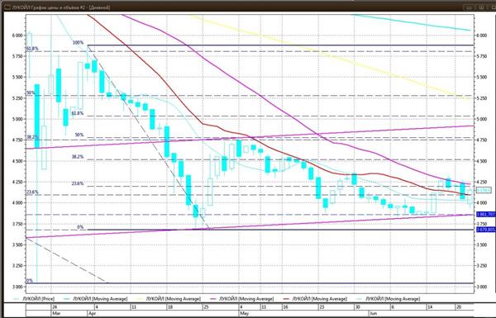Click date 16 on the time axis
496x318 pixels.
point(285,307)
